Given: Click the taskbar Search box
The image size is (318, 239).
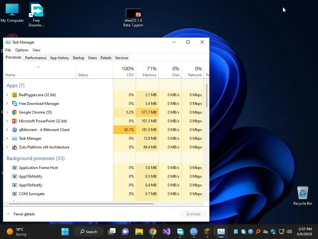Looking at the screenshot, I should tap(89, 232).
